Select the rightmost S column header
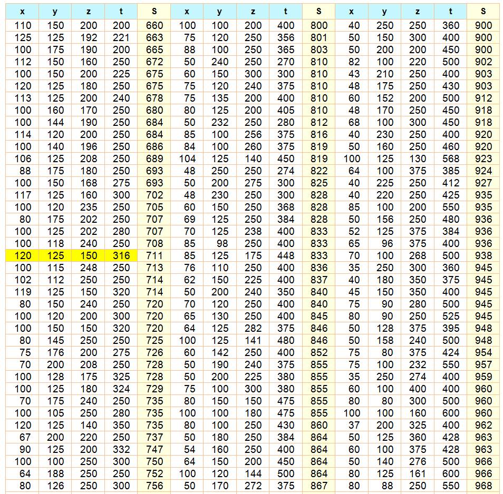The image size is (503, 494). pyautogui.click(x=483, y=11)
